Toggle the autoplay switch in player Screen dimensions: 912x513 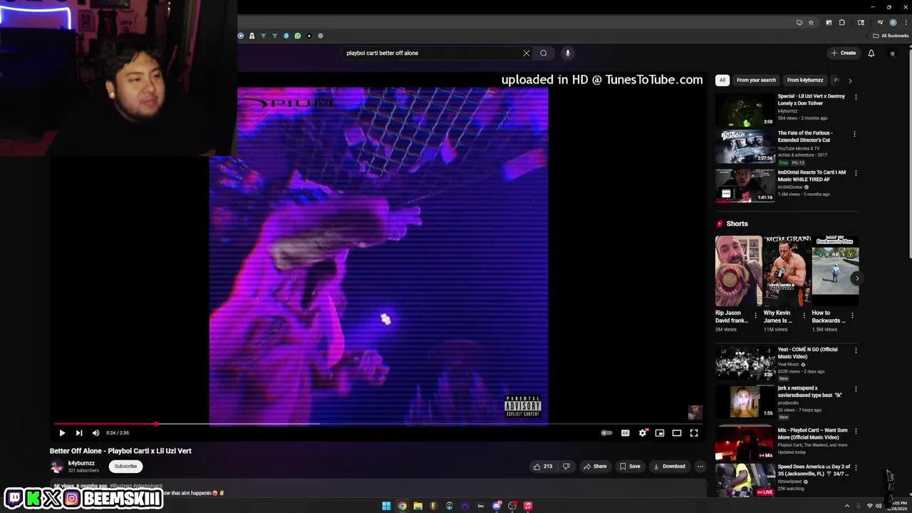[606, 432]
